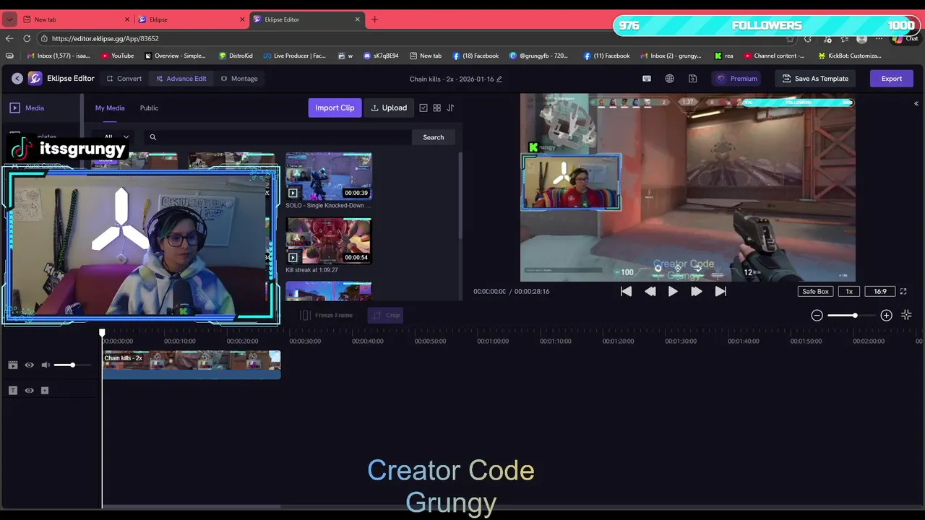
Task: Switch media list to grid view
Action: (x=436, y=108)
